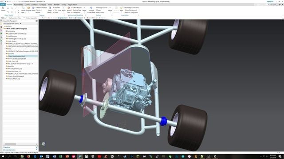284x159 pixels.
Task: Click the Through Curves command
Action: (x=102, y=8)
